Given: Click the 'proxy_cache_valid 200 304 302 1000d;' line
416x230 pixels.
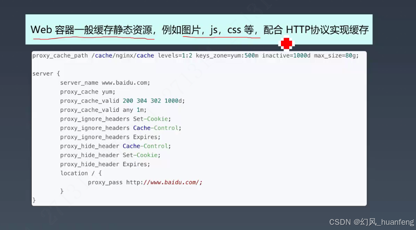Looking at the screenshot, I should tap(122, 101).
